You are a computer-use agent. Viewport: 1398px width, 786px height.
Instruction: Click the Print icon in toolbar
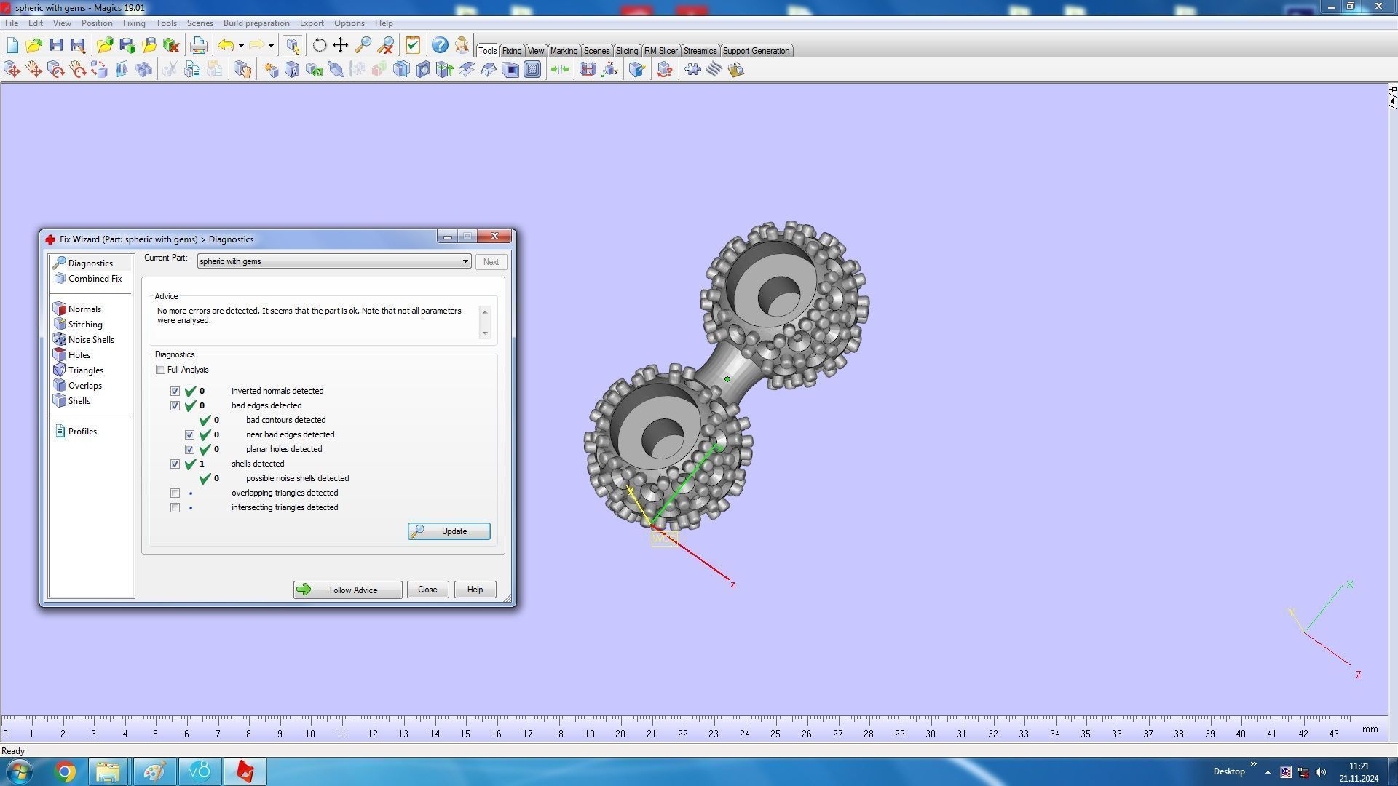pos(198,46)
